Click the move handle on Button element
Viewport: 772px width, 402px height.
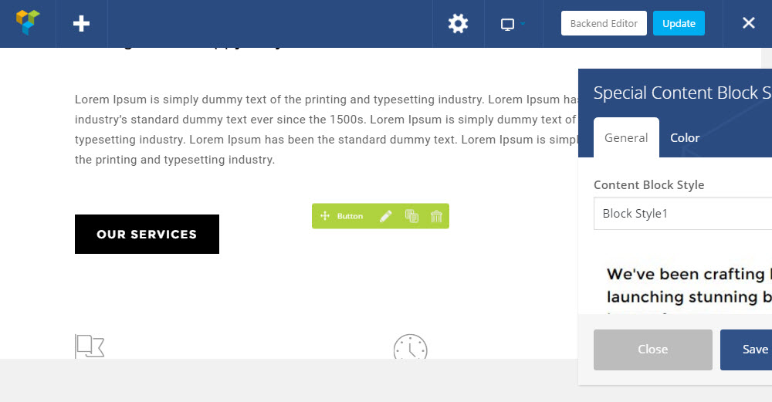click(325, 216)
